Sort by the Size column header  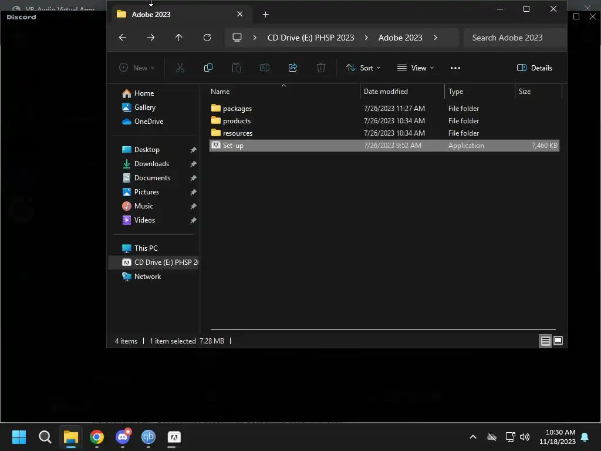(538, 92)
